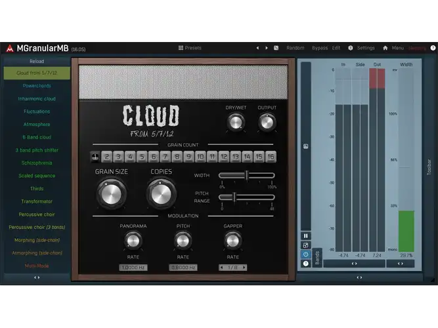Click the random dice icon

[x=276, y=48]
